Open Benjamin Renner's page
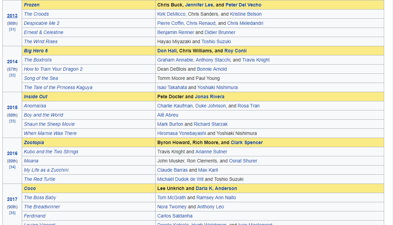 pos(176,32)
